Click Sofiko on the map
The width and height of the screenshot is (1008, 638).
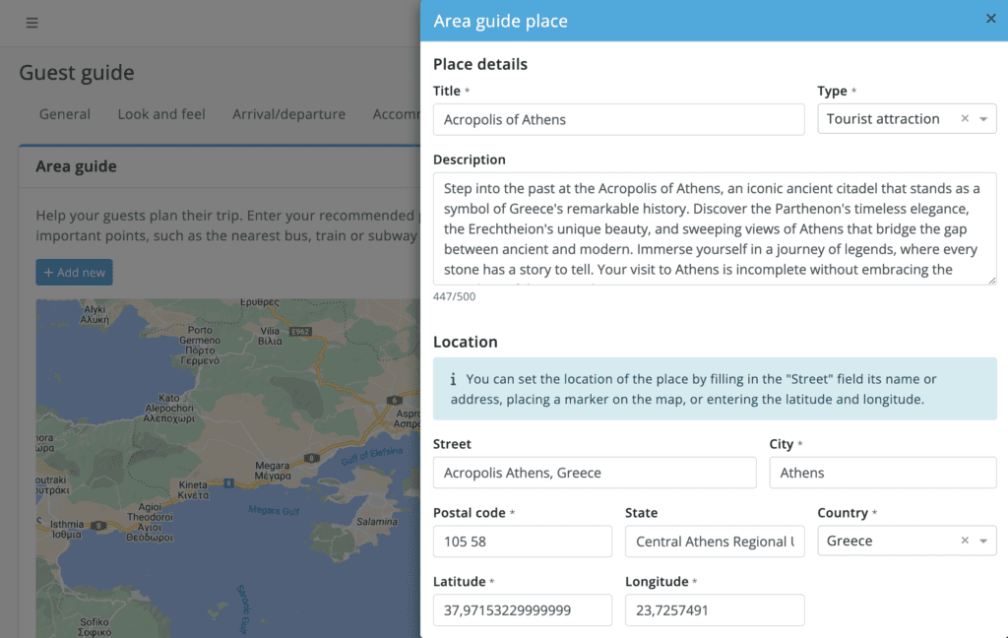tap(94, 627)
